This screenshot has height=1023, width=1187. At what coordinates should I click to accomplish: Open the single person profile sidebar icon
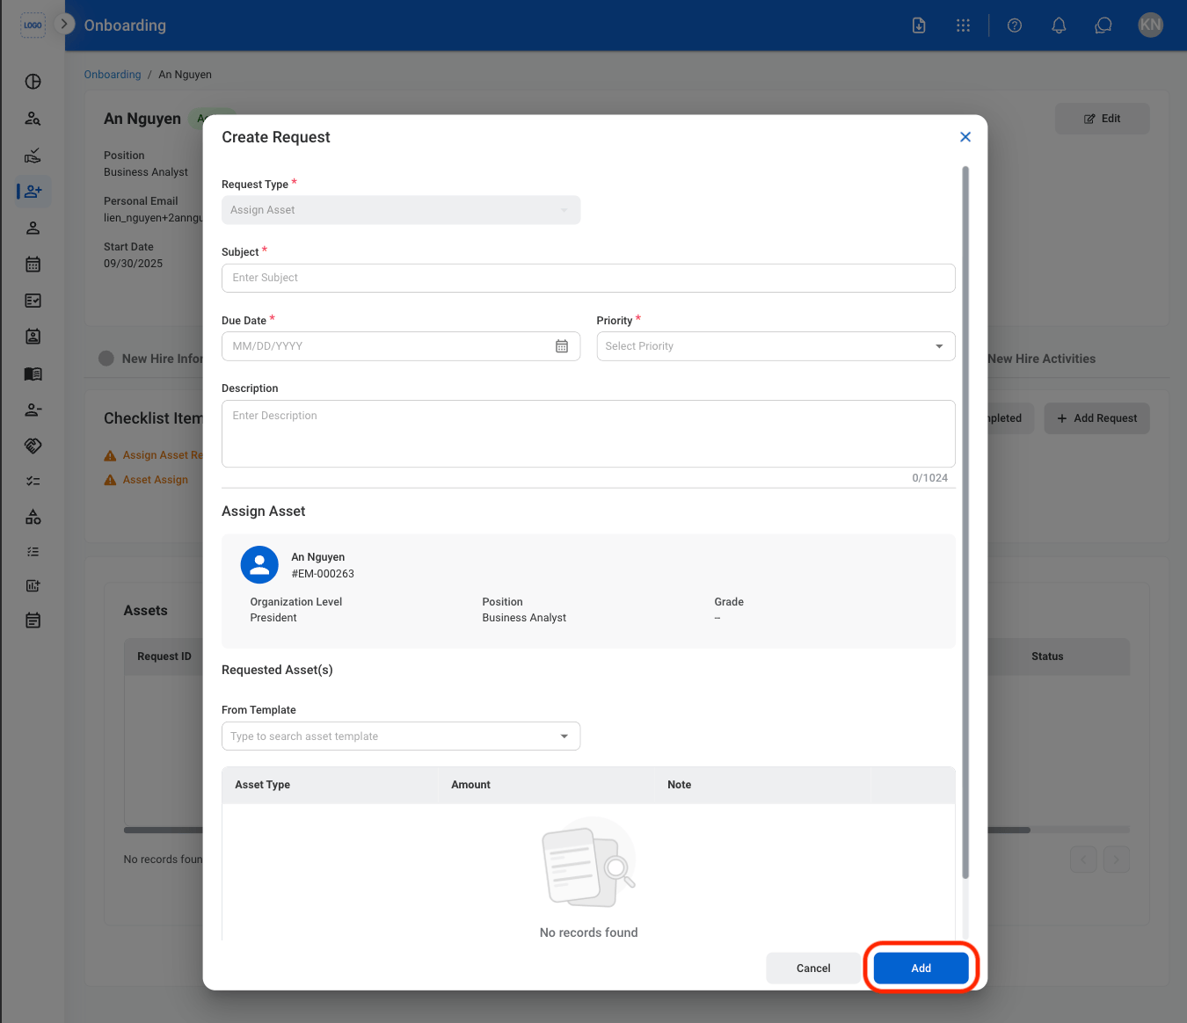pyautogui.click(x=33, y=229)
